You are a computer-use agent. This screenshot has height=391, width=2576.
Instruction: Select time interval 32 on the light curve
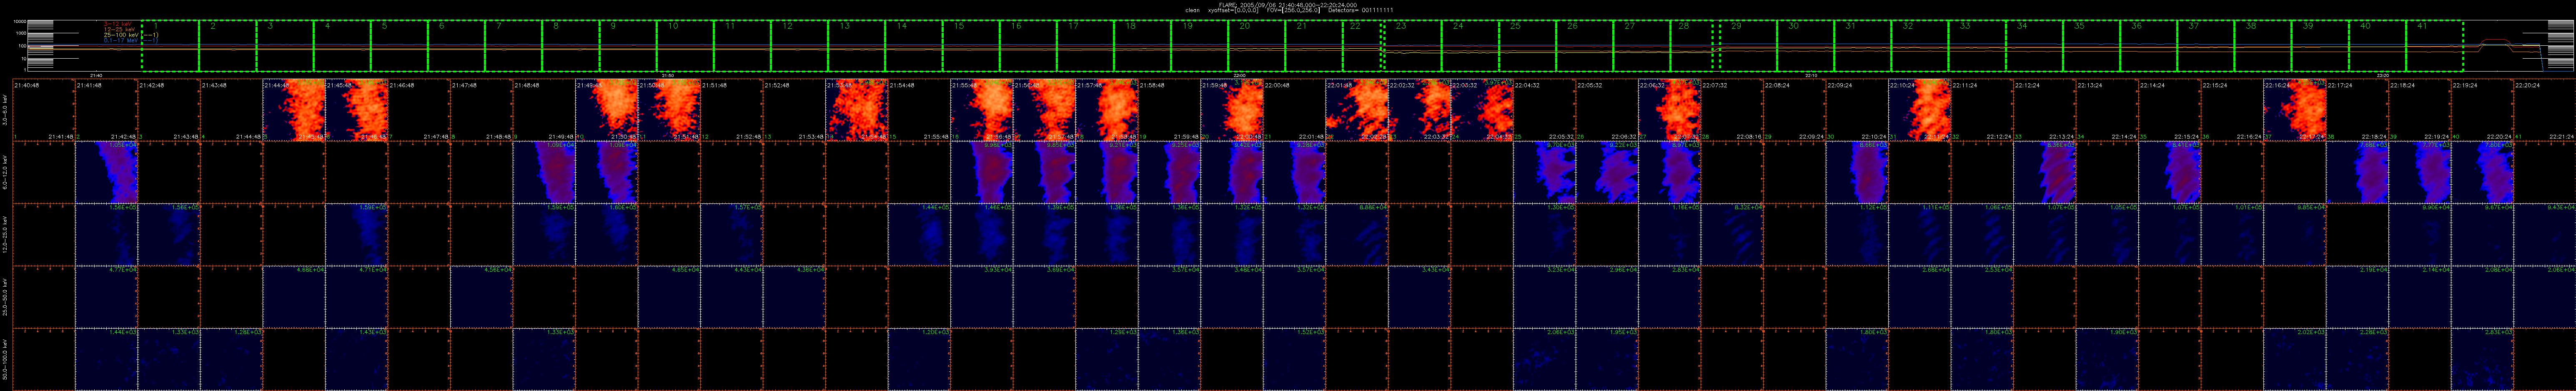coord(1920,46)
